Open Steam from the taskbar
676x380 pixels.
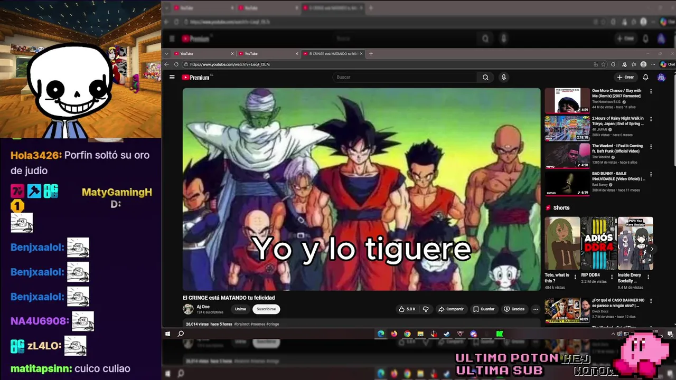(x=447, y=334)
